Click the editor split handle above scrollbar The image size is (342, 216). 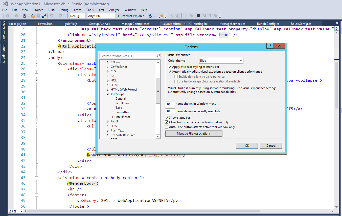(x=336, y=29)
